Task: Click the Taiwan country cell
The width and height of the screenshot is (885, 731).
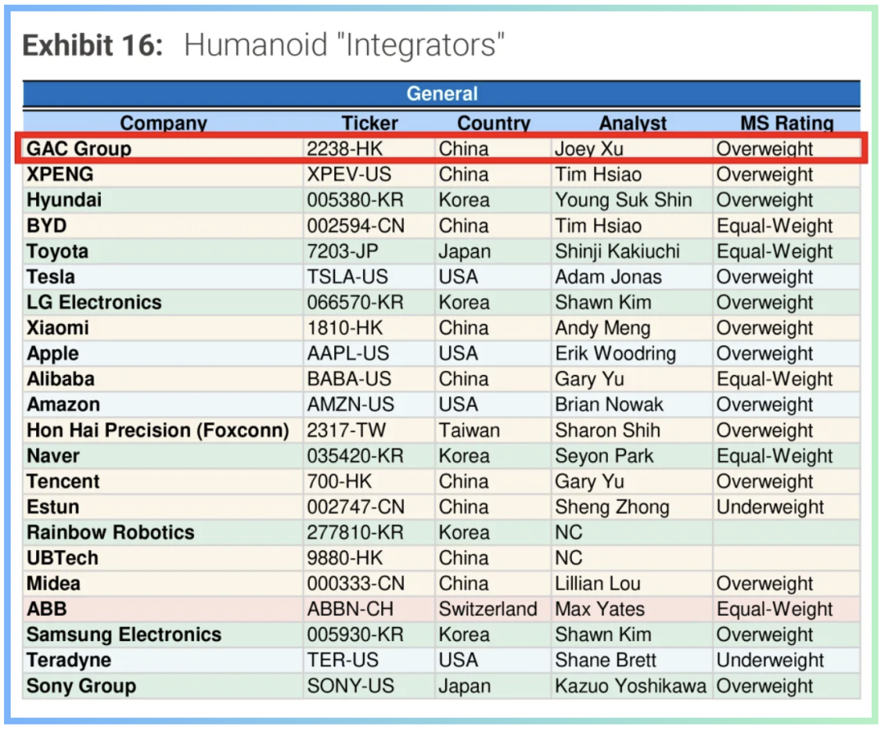Action: click(x=469, y=431)
